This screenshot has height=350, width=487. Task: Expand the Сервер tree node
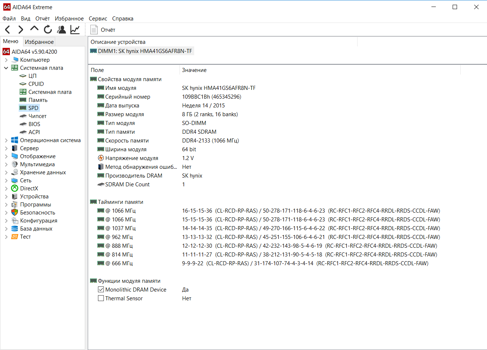click(6, 148)
